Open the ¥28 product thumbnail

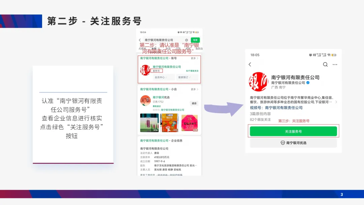click(189, 123)
